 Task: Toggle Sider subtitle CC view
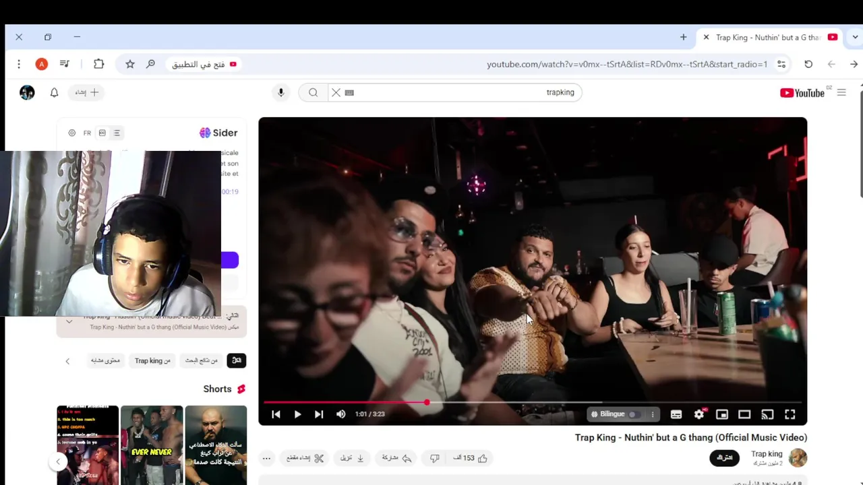102,133
